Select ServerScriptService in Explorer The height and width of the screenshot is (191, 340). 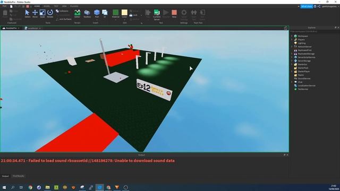tap(307, 57)
